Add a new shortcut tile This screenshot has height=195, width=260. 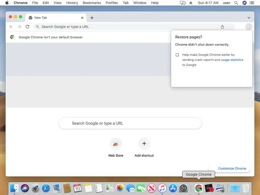point(144,147)
